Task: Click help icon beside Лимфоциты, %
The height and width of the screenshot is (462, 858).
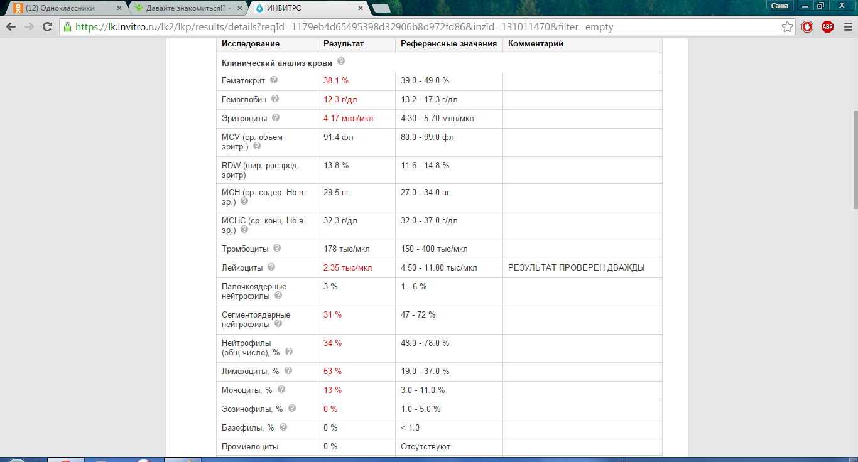Action: (288, 371)
